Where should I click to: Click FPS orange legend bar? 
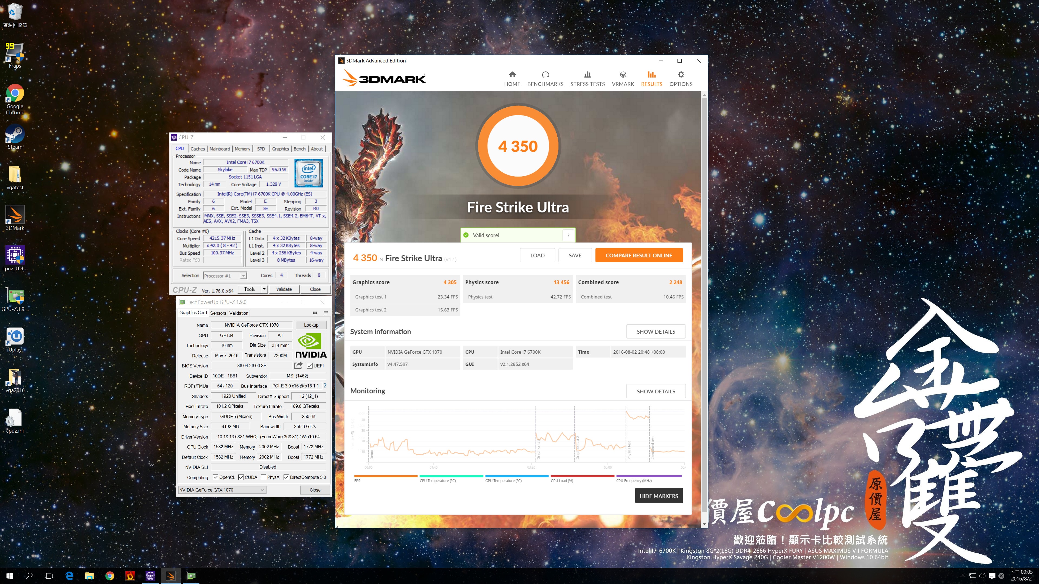(x=386, y=476)
